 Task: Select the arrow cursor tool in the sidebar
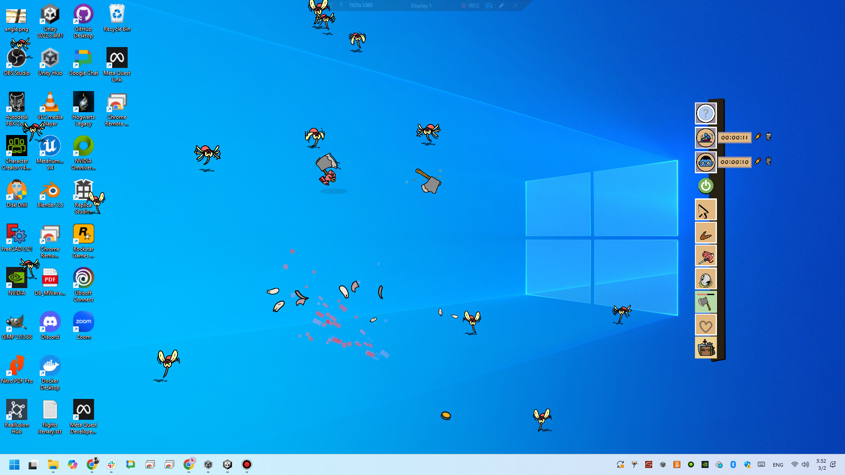click(x=705, y=210)
